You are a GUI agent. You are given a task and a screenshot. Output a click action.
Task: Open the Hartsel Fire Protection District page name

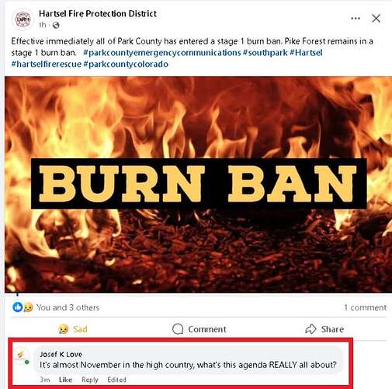pos(98,13)
